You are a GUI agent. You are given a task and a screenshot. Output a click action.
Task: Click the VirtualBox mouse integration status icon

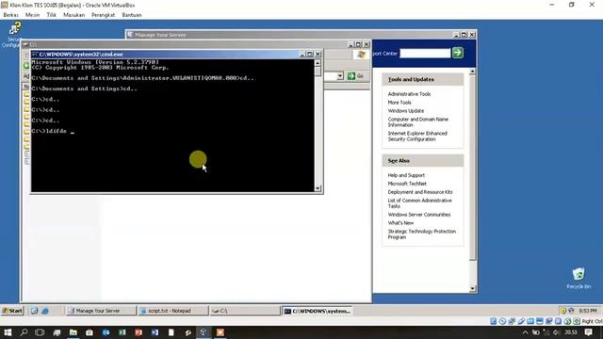[567, 321]
